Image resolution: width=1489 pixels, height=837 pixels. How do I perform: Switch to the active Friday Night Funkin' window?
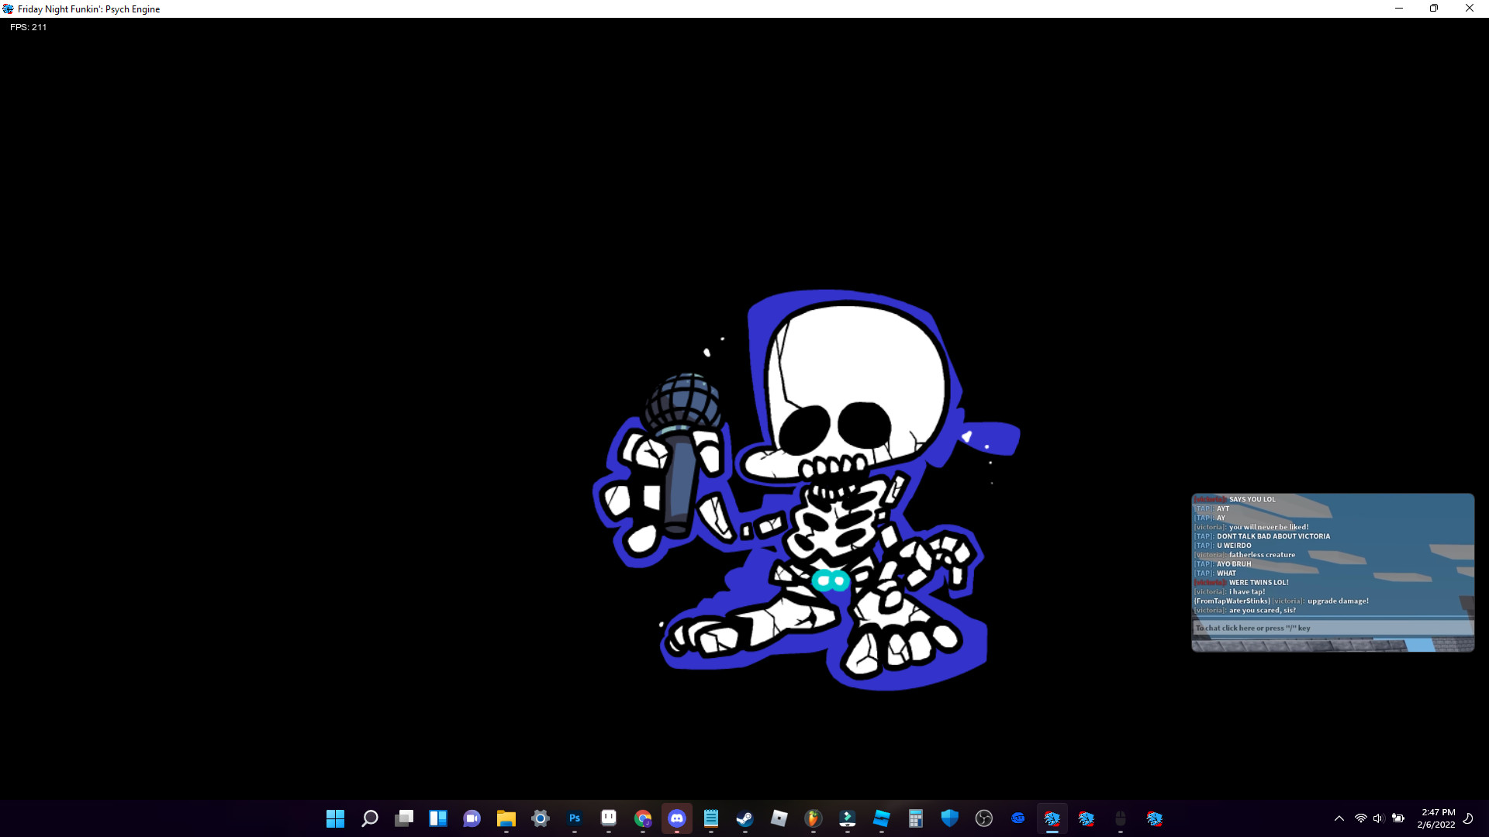pos(1052,818)
